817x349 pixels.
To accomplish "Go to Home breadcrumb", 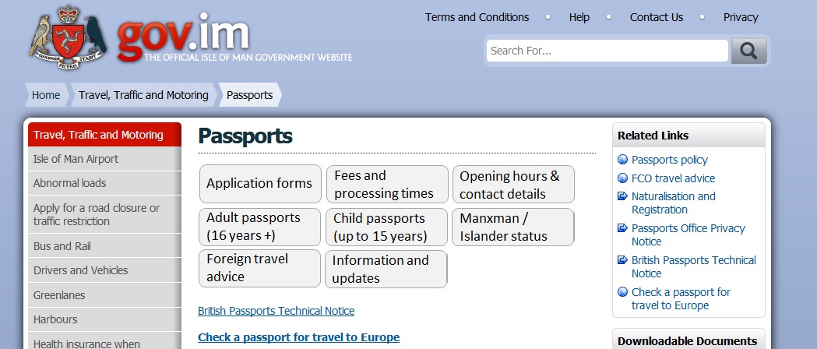I will point(46,95).
